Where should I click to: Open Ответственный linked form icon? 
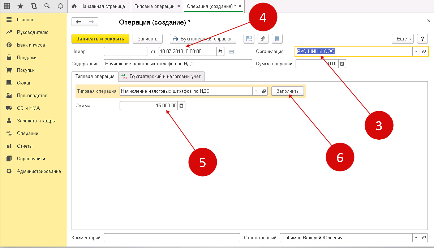pyautogui.click(x=424, y=238)
